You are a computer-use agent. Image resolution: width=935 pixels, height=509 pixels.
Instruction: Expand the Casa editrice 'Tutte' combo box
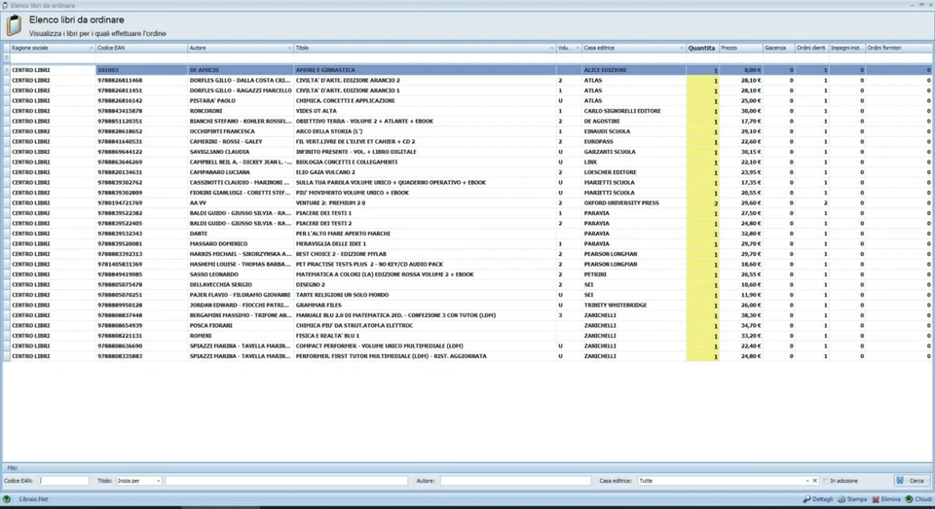807,481
